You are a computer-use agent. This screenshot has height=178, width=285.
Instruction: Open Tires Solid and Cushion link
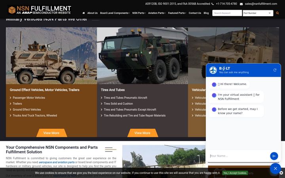click(x=118, y=104)
